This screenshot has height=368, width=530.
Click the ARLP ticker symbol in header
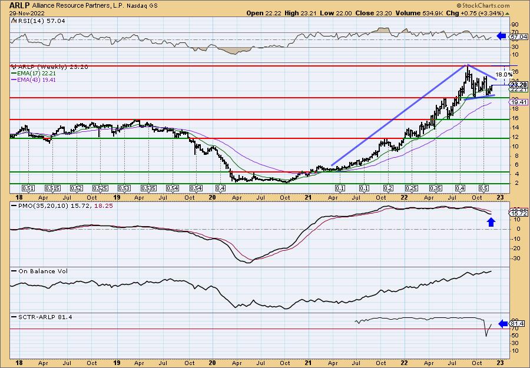tap(19, 5)
